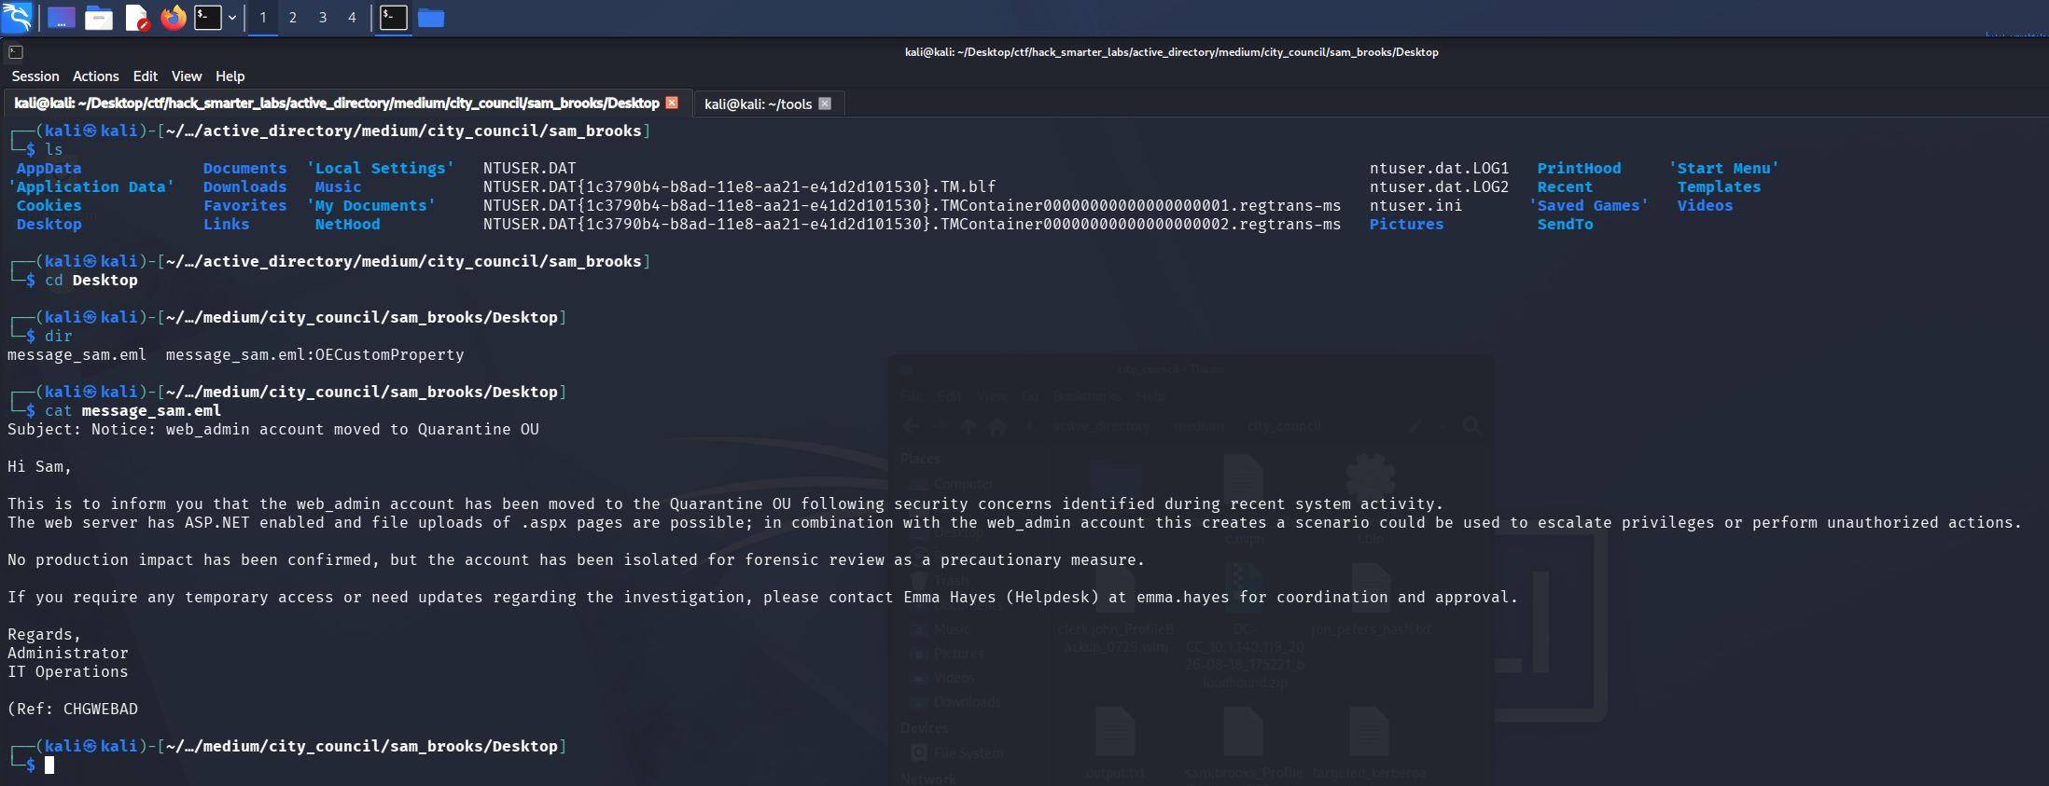The image size is (2049, 786).
Task: Click the ntuser.dat.LOG2 file name
Action: tap(1440, 187)
